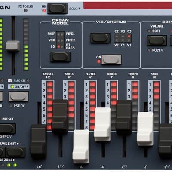Click the grey AUX KB button

[18, 96]
